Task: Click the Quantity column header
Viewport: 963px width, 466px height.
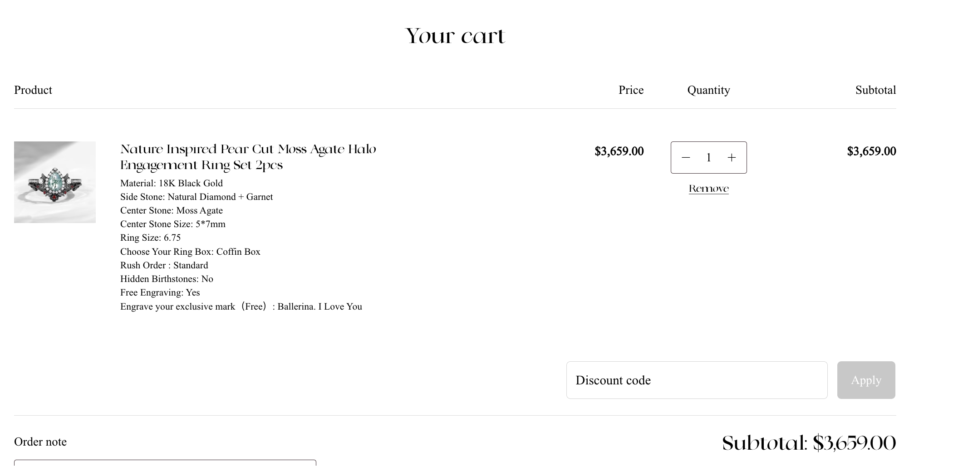Action: (x=708, y=90)
